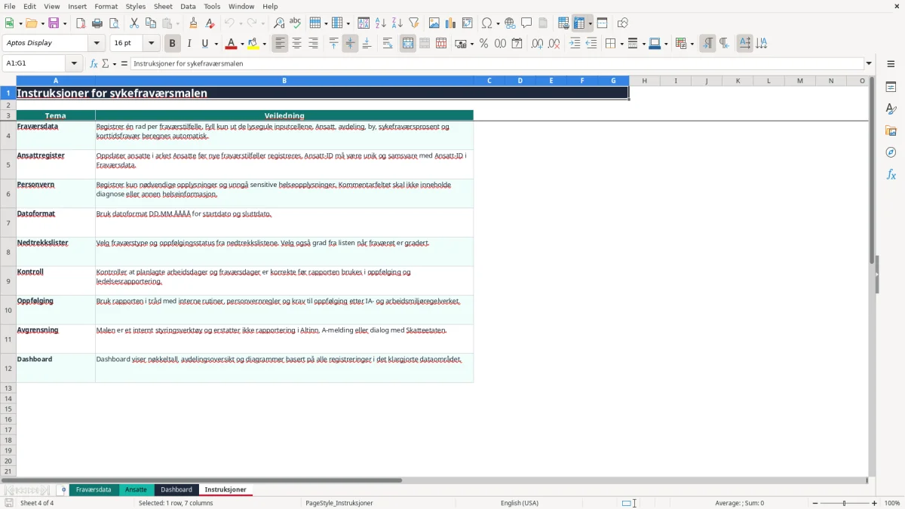Cut the selected cells
The width and height of the screenshot is (905, 509).
click(x=134, y=23)
